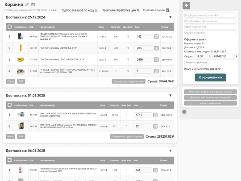Screen dimensions: 241x181
Task: Click Перенести выбранные в другую корзину in right panel
Action: pyautogui.click(x=210, y=92)
